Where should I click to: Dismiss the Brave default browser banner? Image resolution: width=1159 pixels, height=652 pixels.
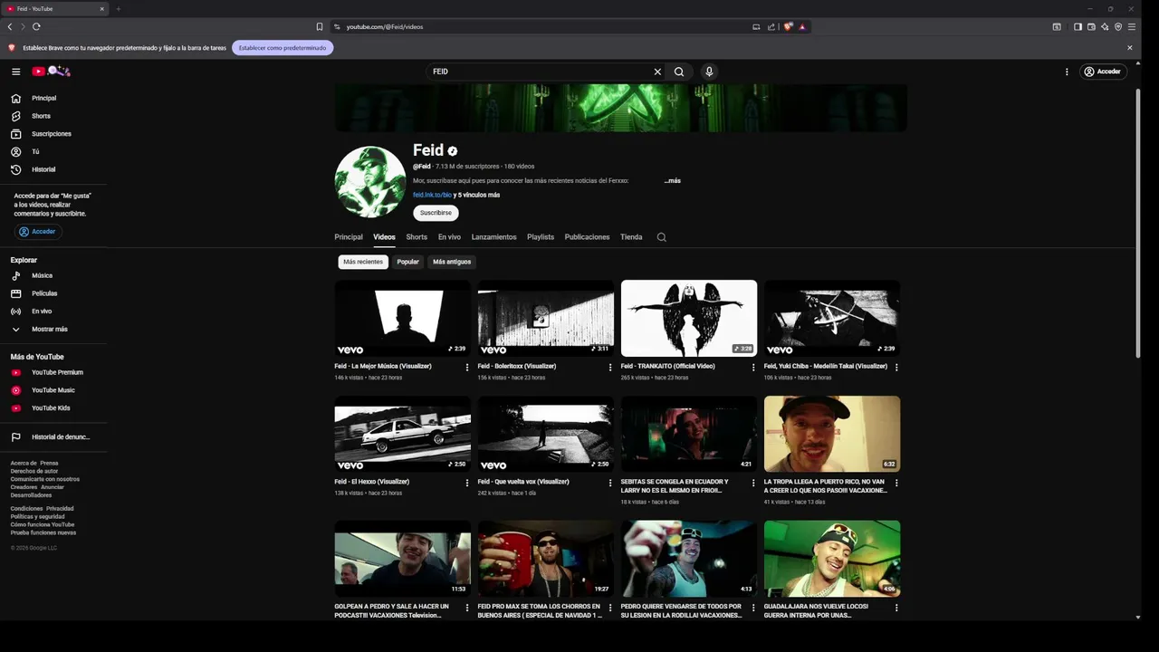[x=1130, y=48]
